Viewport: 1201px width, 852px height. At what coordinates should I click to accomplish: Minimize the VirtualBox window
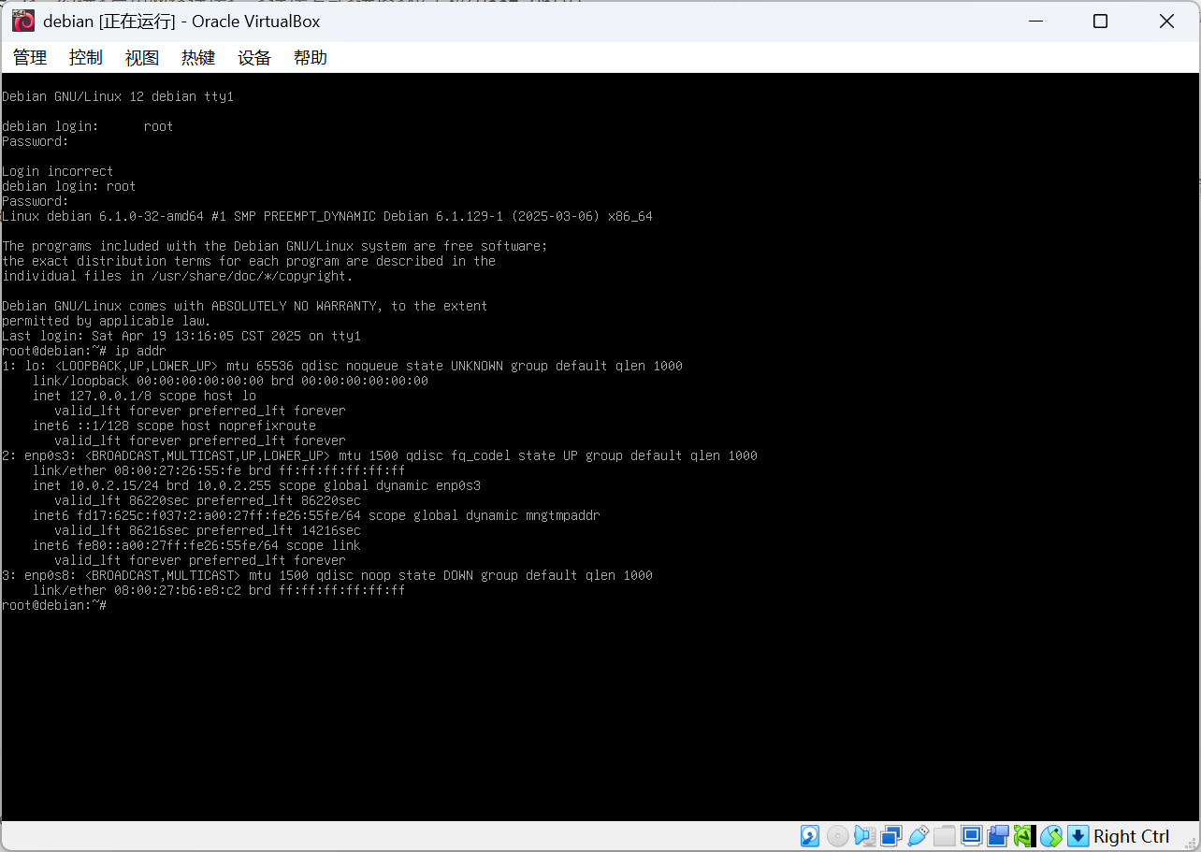click(1035, 21)
